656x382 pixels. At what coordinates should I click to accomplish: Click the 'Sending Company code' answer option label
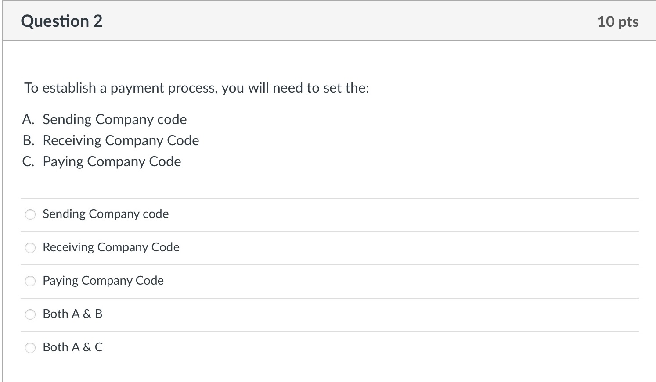(105, 214)
